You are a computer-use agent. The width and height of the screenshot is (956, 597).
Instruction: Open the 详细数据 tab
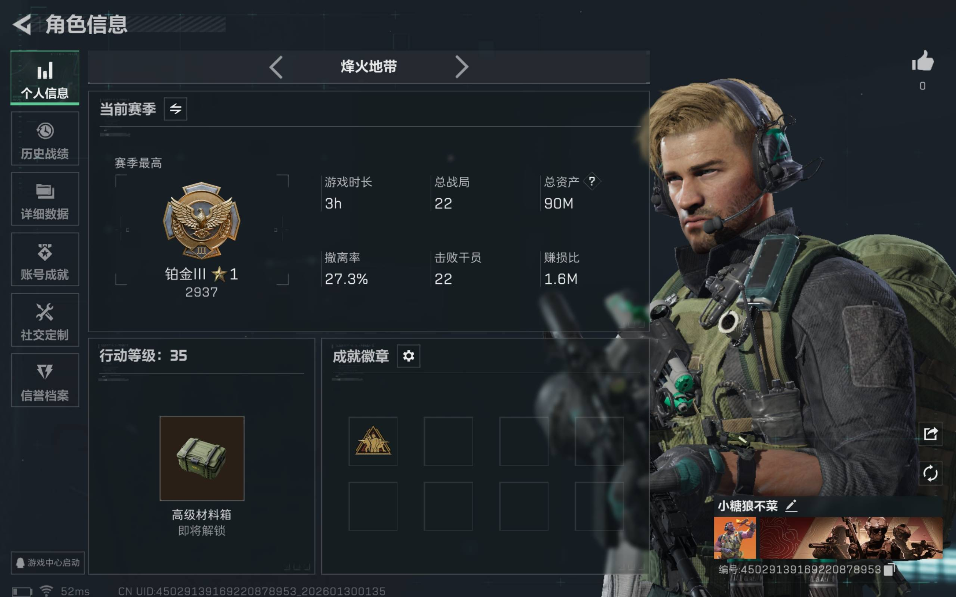pyautogui.click(x=45, y=199)
